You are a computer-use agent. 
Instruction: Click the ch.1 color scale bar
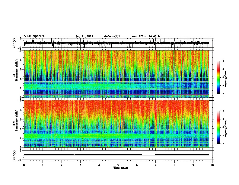point(218,77)
